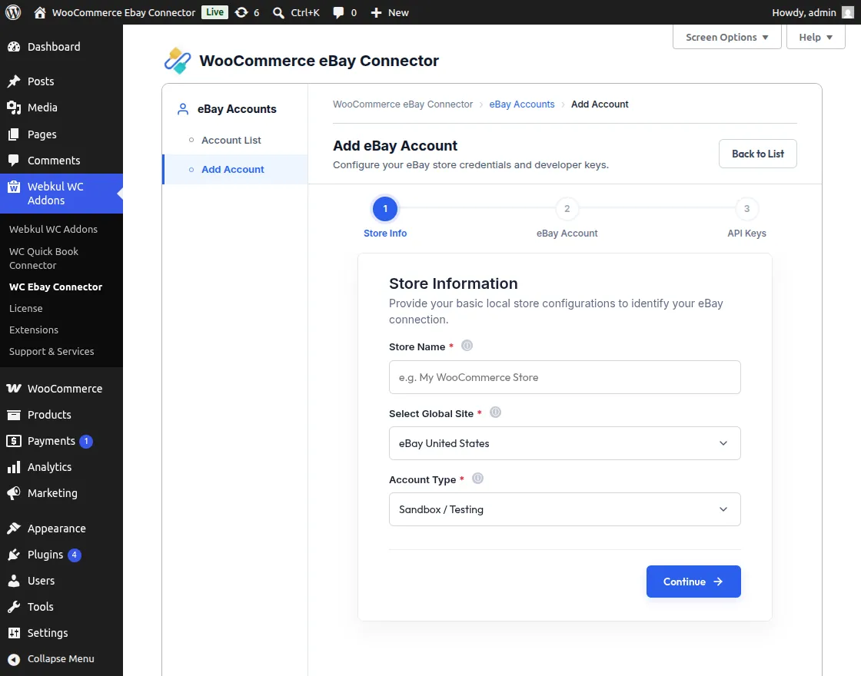Open Webkul WC Addons submenu link

point(53,230)
